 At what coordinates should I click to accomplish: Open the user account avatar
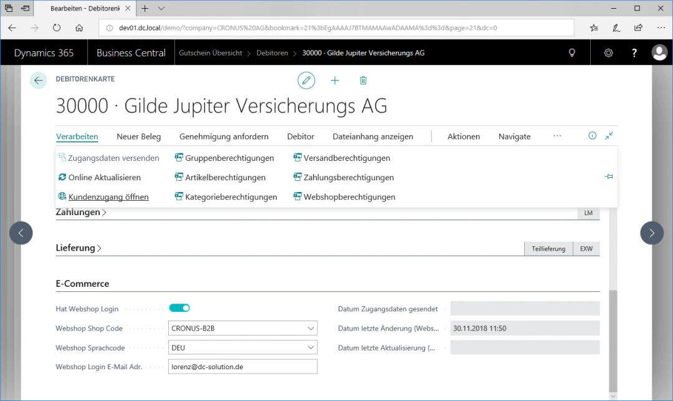pyautogui.click(x=659, y=53)
